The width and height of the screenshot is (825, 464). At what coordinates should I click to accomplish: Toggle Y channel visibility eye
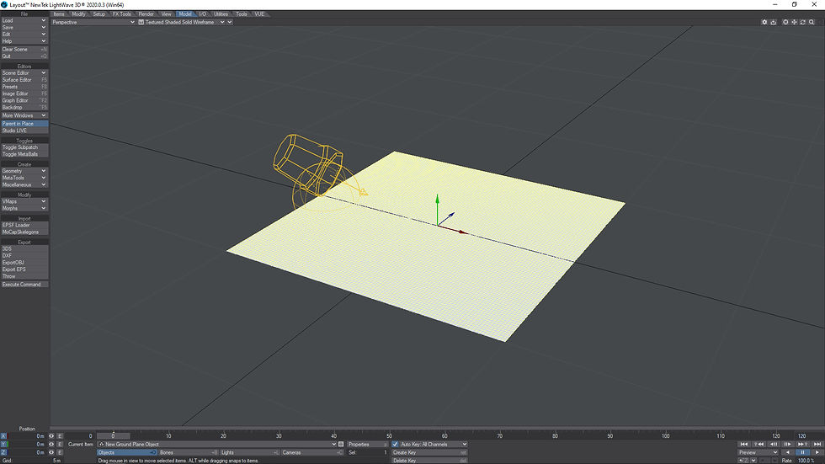pyautogui.click(x=51, y=444)
